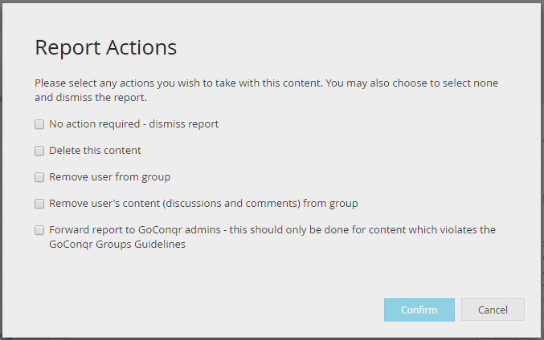Select the "Remove user's content" checkbox
544x340 pixels.
(39, 204)
